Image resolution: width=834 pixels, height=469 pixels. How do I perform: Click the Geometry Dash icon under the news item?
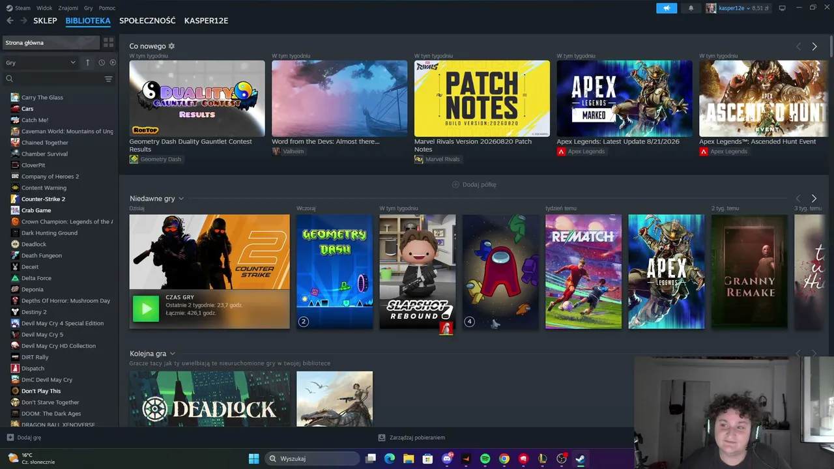pos(134,159)
